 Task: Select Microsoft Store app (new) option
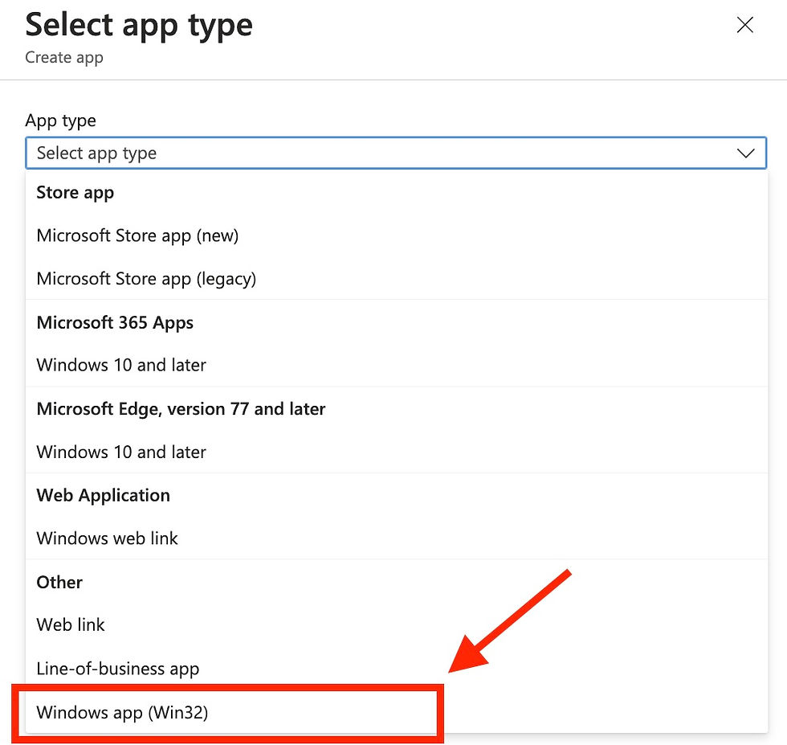[137, 235]
